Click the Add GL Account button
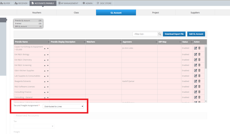Image resolution: width=230 pixels, height=134 pixels. (x=196, y=34)
